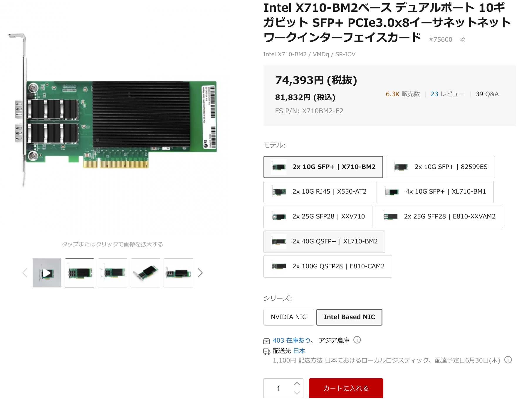Select the 2x 10G SFP+ | 82599ES model
Screen dimensions: 524x403
click(440, 167)
